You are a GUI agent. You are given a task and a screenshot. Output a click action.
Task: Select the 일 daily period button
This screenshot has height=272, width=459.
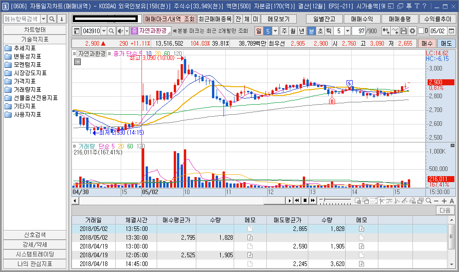[259, 31]
